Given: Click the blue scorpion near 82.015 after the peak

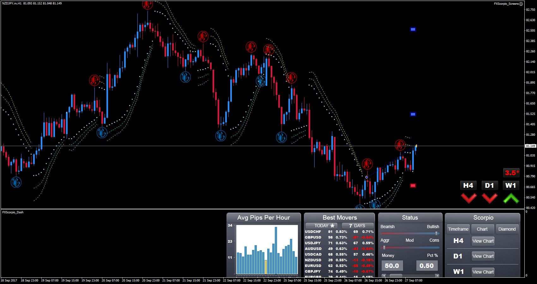Looking at the screenshot, I should click(x=185, y=77).
